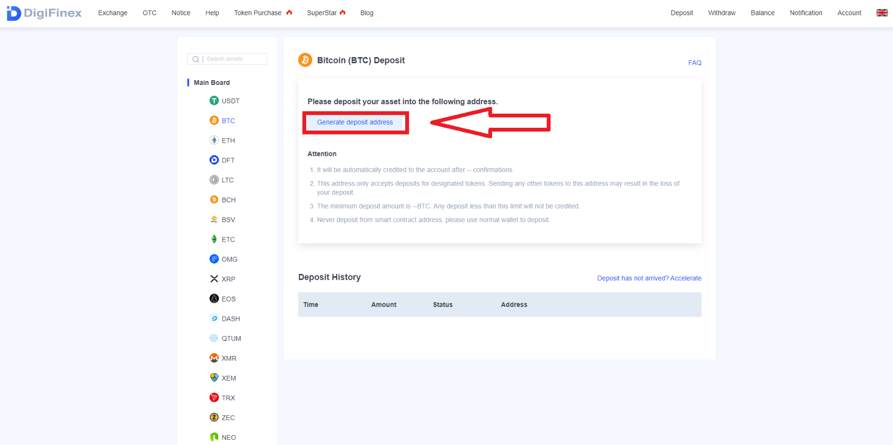Open the FAQ link
This screenshot has height=445, width=893.
pyautogui.click(x=694, y=63)
